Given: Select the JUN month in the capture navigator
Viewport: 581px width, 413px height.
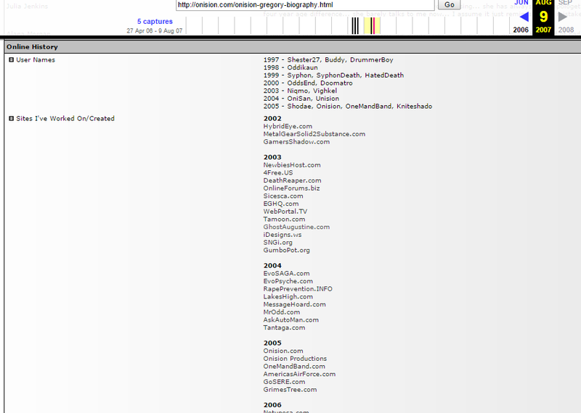Looking at the screenshot, I should (521, 3).
